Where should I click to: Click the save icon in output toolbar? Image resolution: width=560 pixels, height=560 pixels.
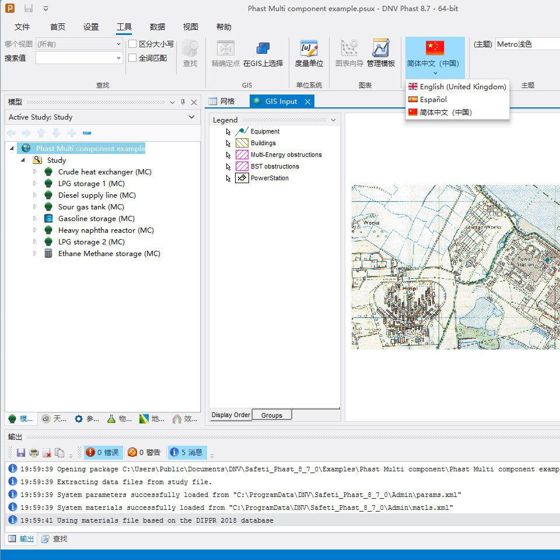coord(21,453)
